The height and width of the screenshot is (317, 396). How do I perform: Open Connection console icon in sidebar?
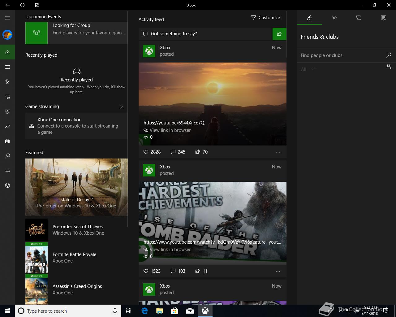[x=7, y=171]
